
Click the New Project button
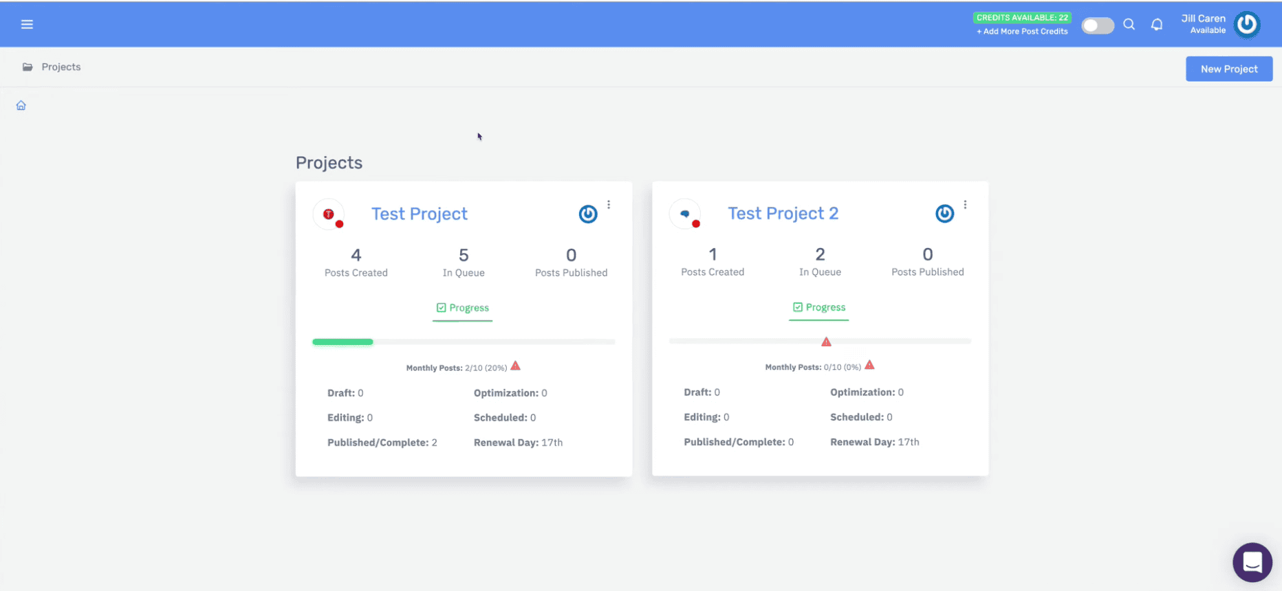pos(1228,69)
